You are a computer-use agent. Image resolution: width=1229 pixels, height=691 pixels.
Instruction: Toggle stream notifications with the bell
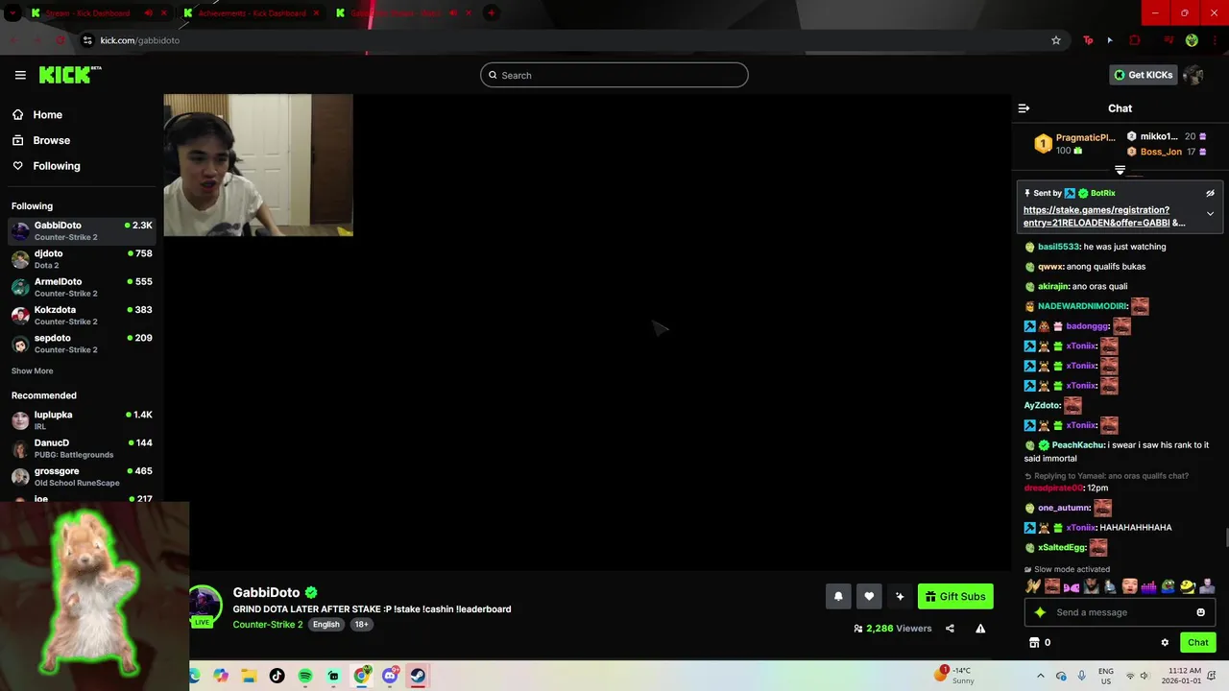(x=838, y=597)
